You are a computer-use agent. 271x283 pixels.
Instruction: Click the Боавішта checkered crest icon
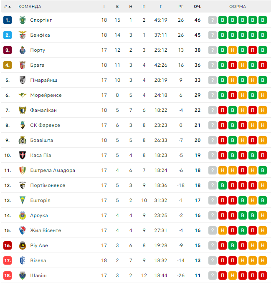pyautogui.click(x=23, y=140)
